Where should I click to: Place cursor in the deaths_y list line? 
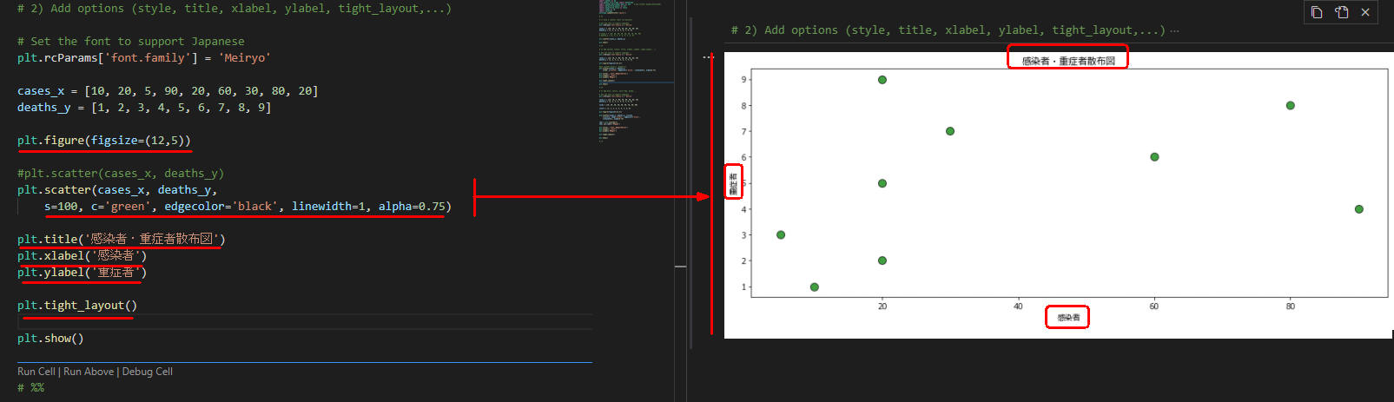[144, 108]
